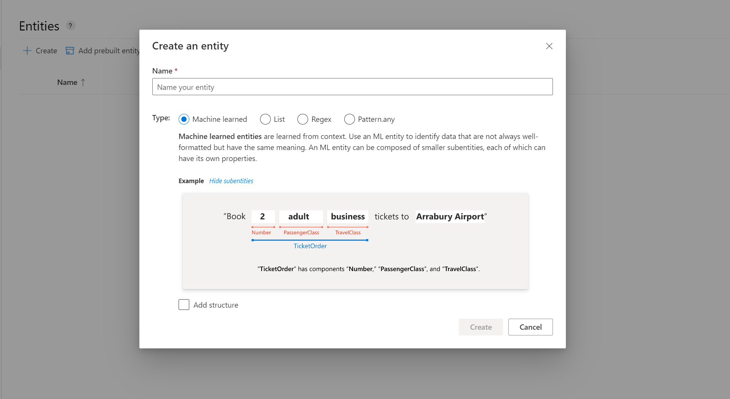Viewport: 730px width, 399px height.
Task: Select the Pattern.any entity type
Action: point(349,119)
